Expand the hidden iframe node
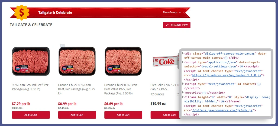Image resolution: width=278 pixels, height=126 pixels. (x=183, y=97)
